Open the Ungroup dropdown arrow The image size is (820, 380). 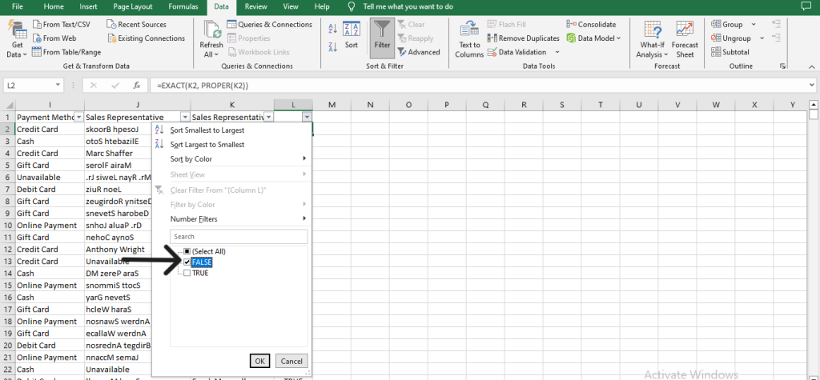[762, 38]
